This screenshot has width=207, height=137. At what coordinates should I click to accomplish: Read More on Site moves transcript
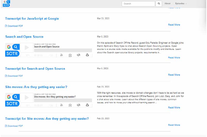[174, 125]
